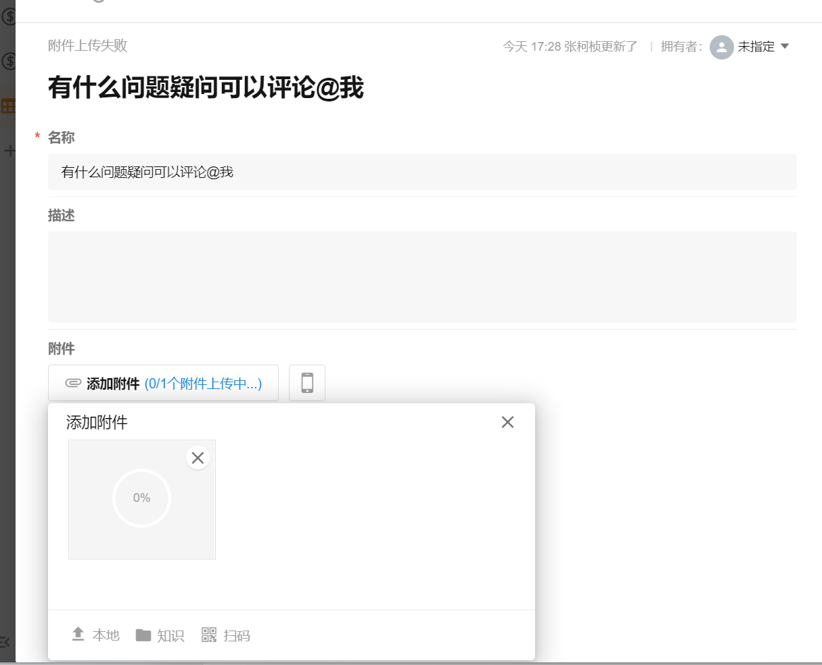Select 扫码 scan option

tap(226, 635)
